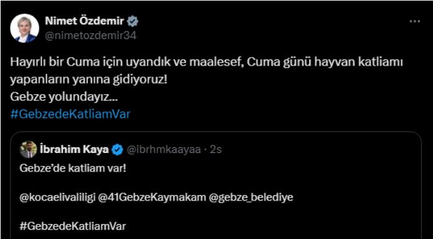Click the quoted tweet's #GebzedeKatliamVar hashtag
433x239 pixels.
tap(73, 227)
